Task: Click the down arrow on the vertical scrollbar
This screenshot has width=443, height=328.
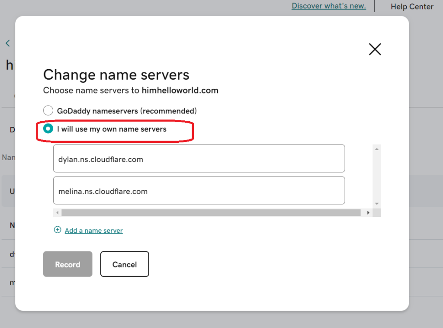Action: coord(376,203)
